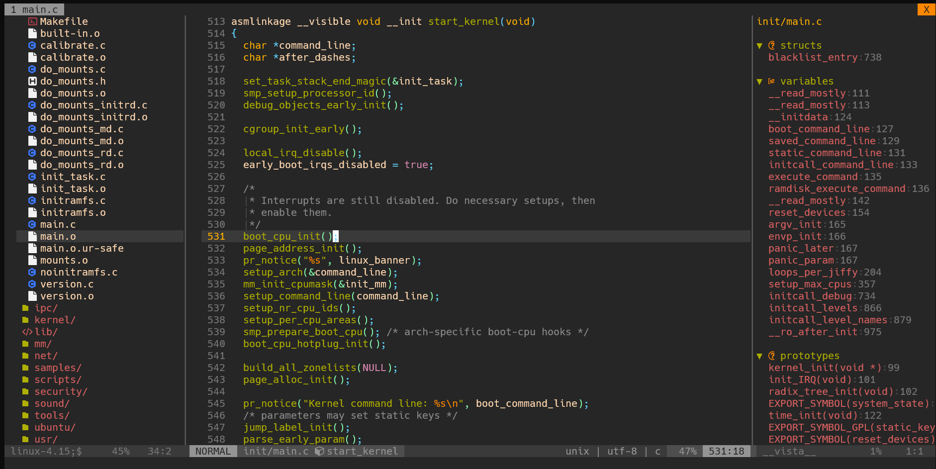The image size is (936, 469).
Task: Click the C icon beside noinitramfs.c
Action: (x=32, y=272)
